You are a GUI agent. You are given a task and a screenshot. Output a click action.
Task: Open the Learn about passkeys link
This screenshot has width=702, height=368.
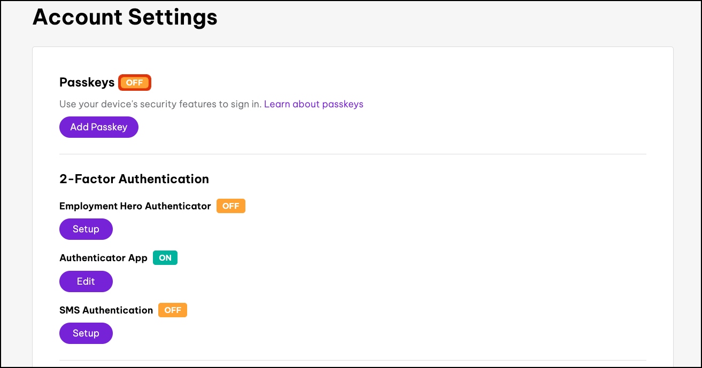313,104
